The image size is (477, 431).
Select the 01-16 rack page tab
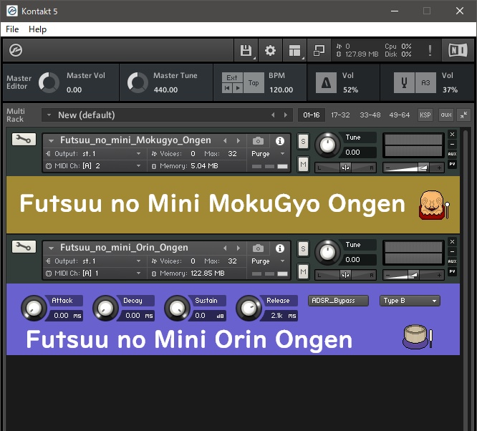312,115
